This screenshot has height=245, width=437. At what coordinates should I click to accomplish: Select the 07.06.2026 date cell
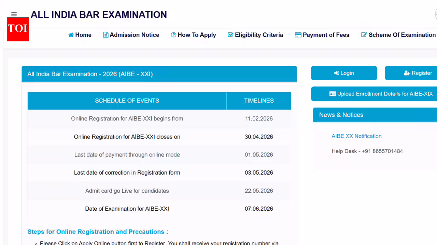pos(259,209)
